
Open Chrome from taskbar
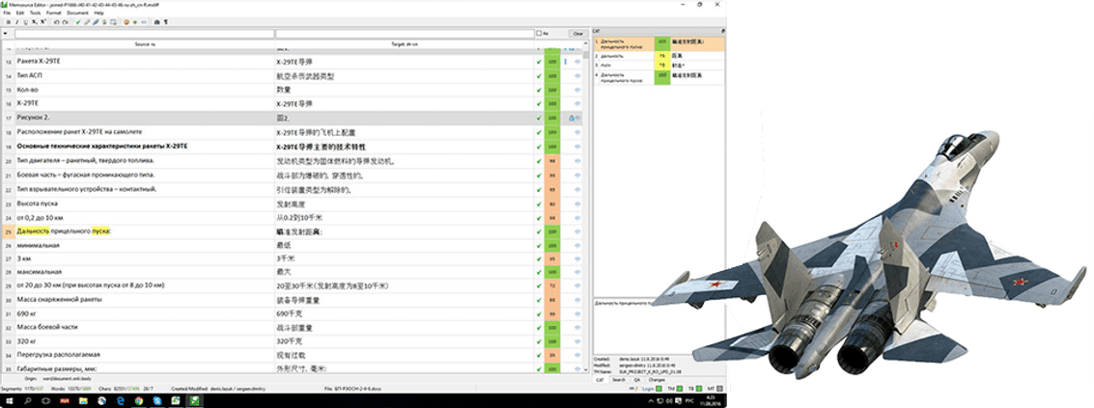click(140, 400)
